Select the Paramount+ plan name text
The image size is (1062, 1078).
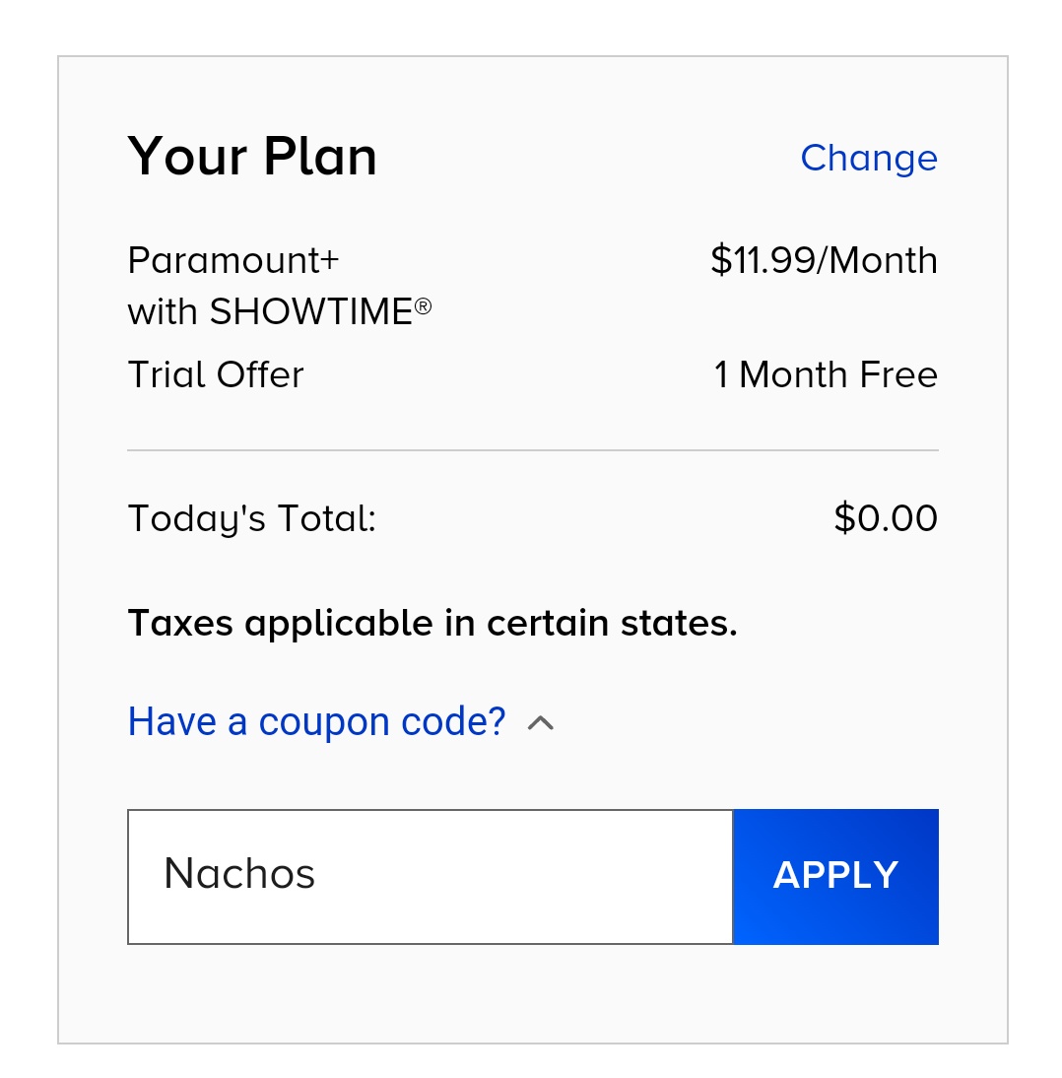pyautogui.click(x=233, y=260)
